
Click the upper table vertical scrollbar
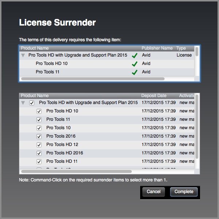pyautogui.click(x=197, y=52)
